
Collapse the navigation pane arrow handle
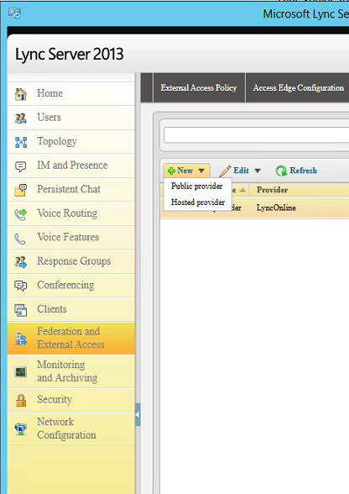click(x=138, y=415)
